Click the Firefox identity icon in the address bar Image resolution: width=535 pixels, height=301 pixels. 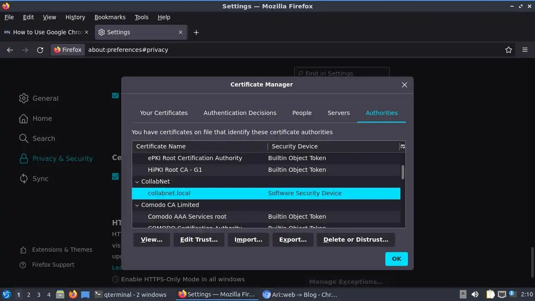pyautogui.click(x=68, y=50)
